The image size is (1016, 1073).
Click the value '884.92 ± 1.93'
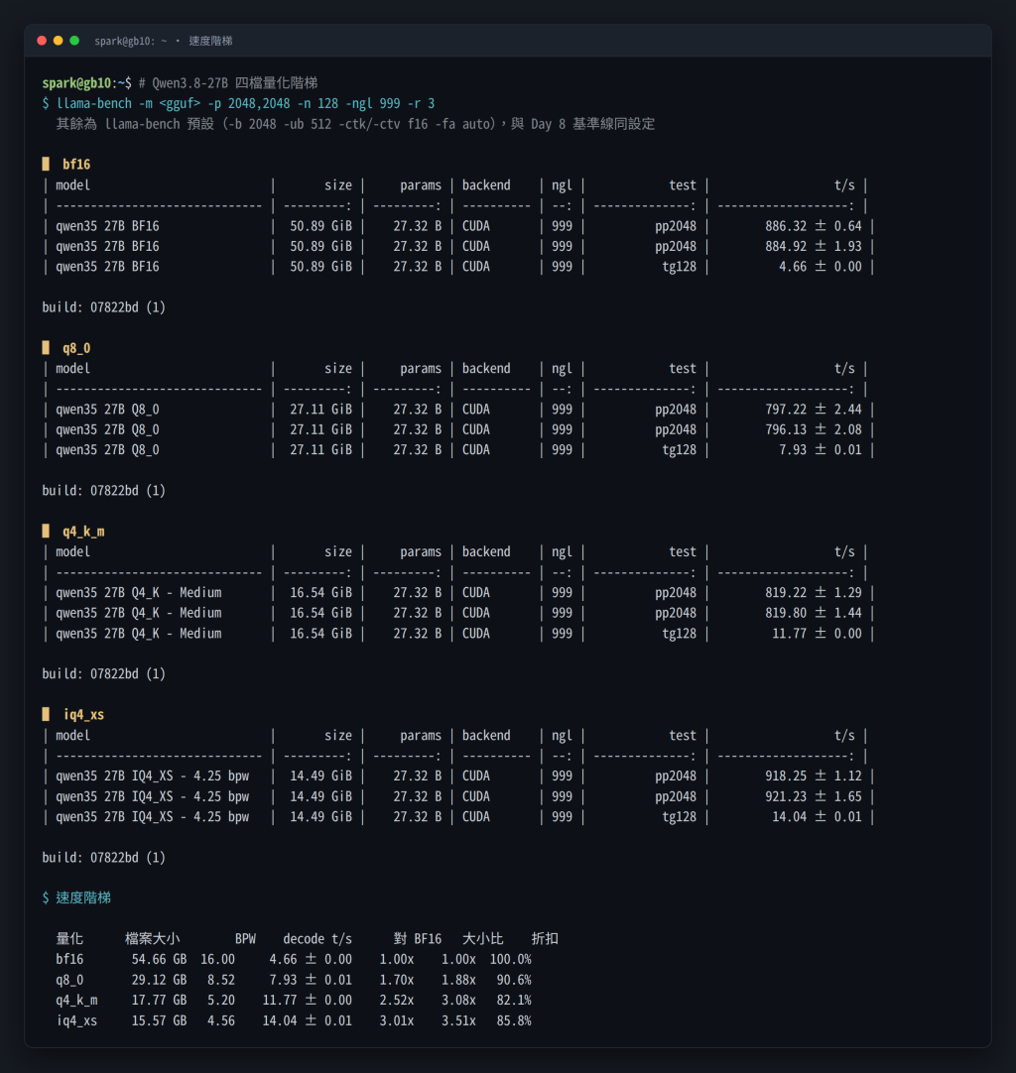click(x=814, y=246)
